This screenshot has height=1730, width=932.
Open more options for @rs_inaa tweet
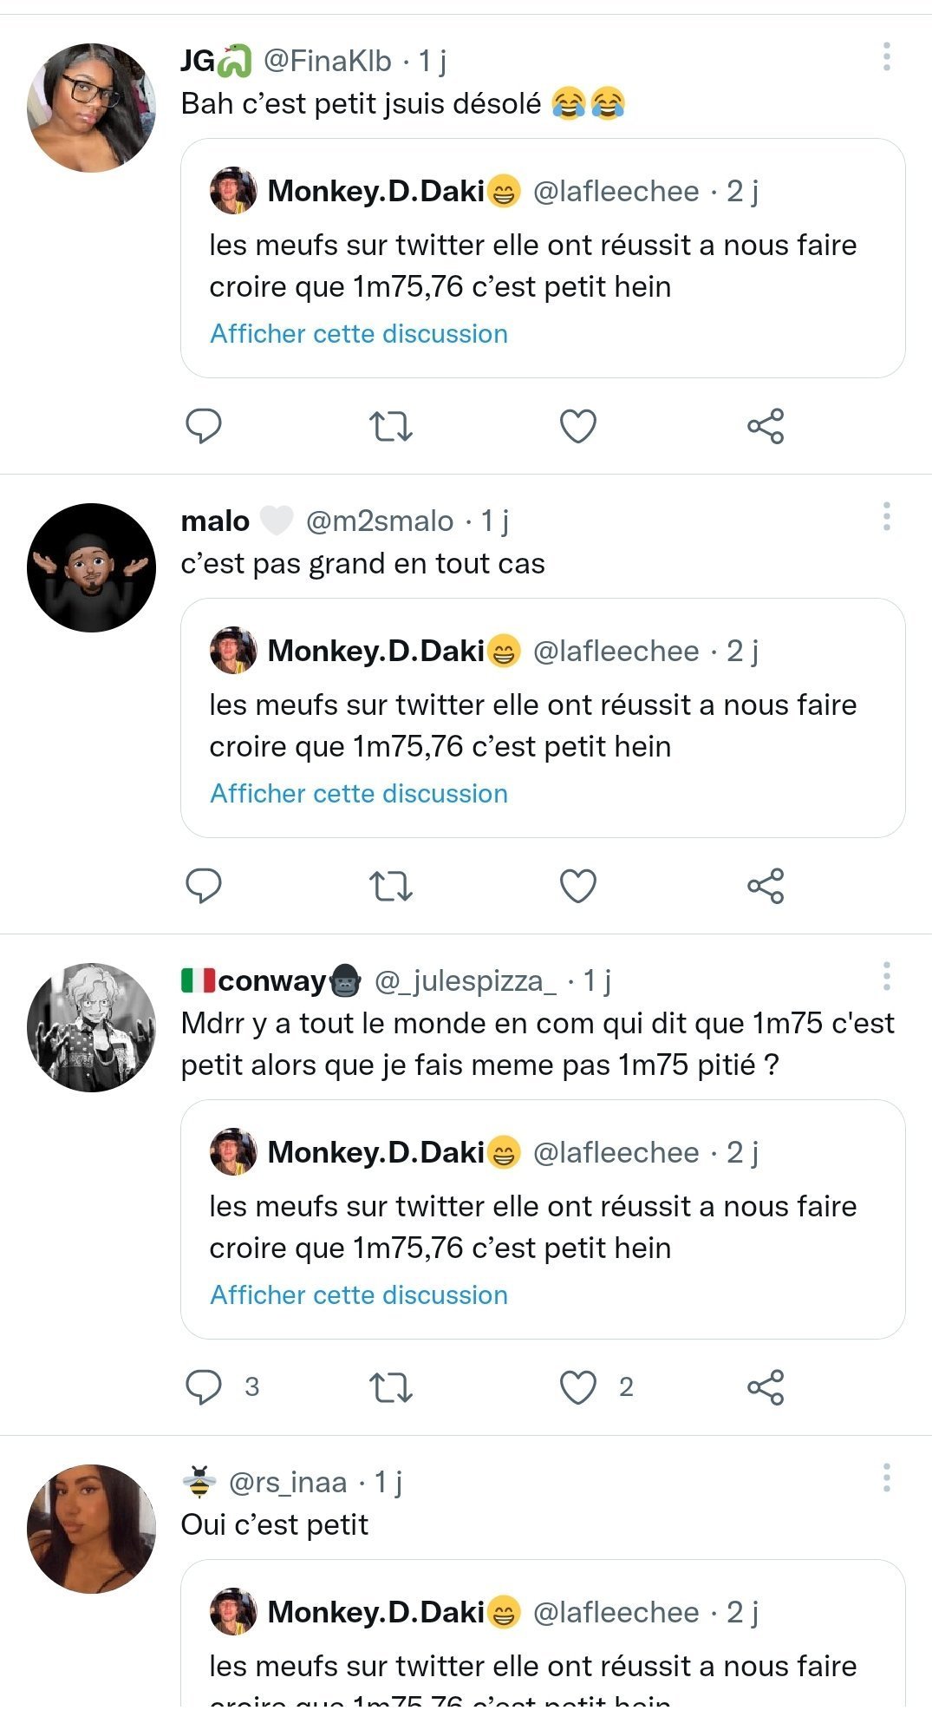[x=886, y=1478]
